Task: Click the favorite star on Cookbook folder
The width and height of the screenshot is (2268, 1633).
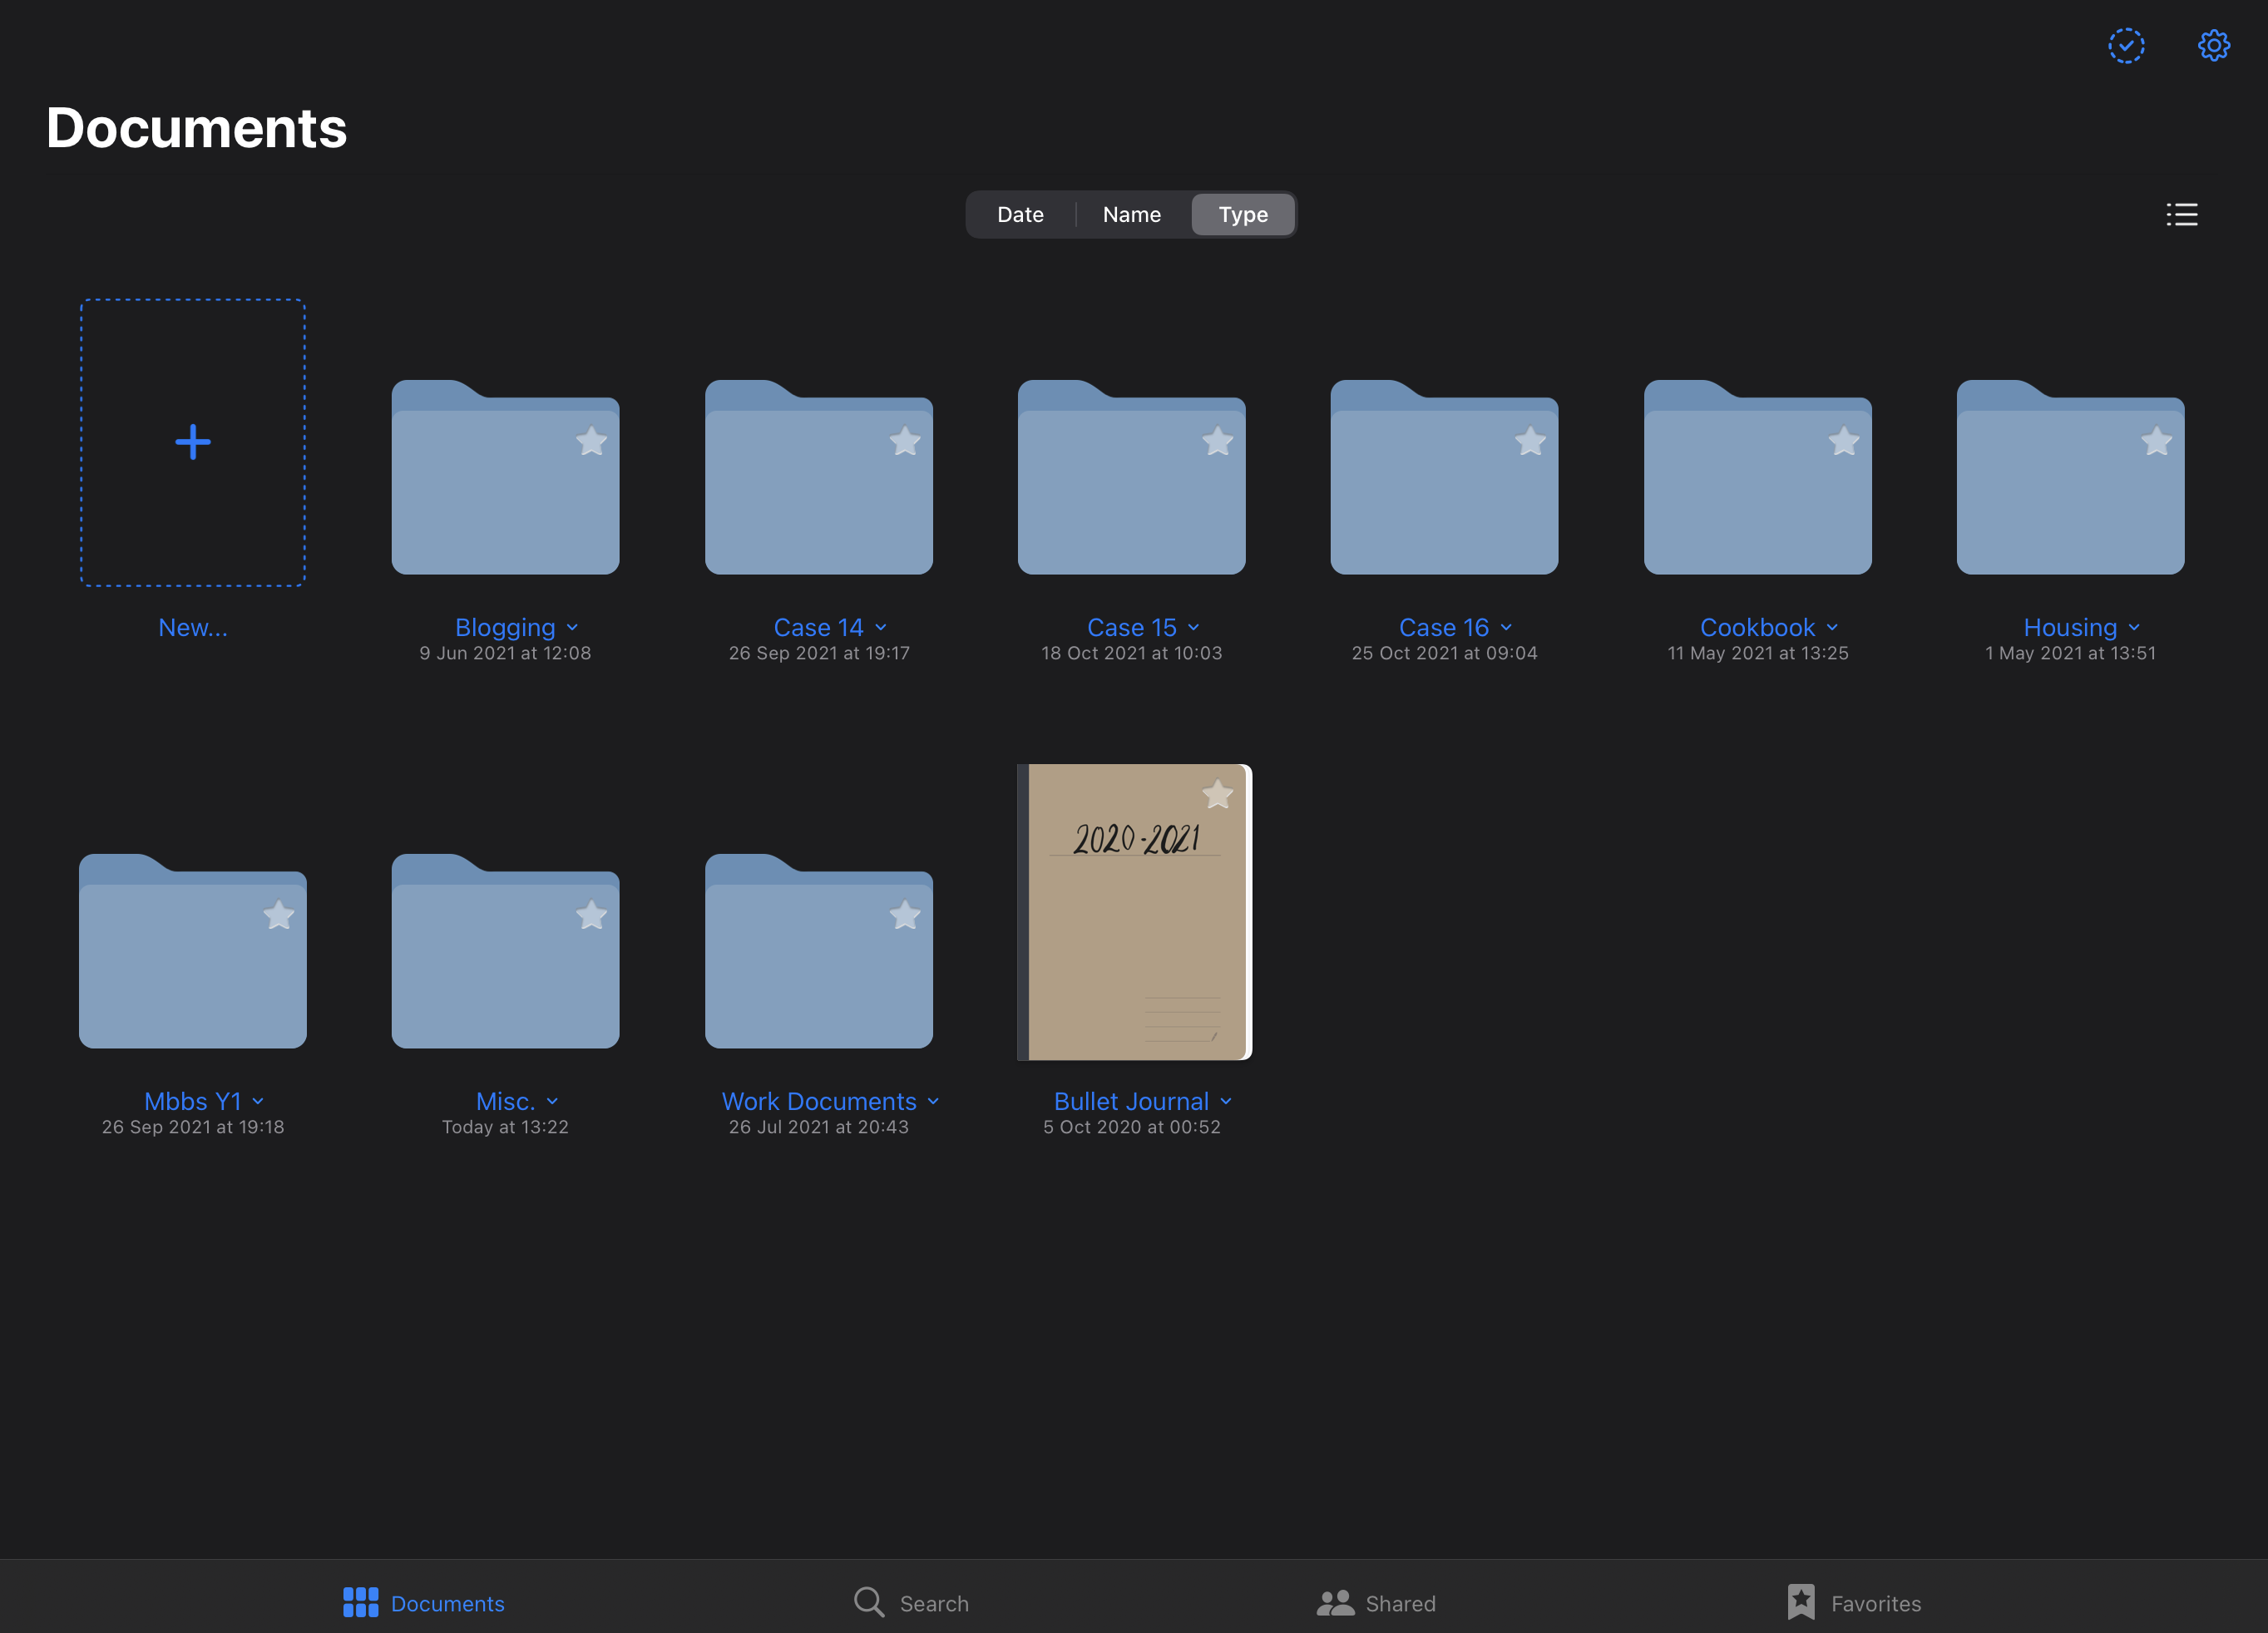Action: click(1844, 440)
